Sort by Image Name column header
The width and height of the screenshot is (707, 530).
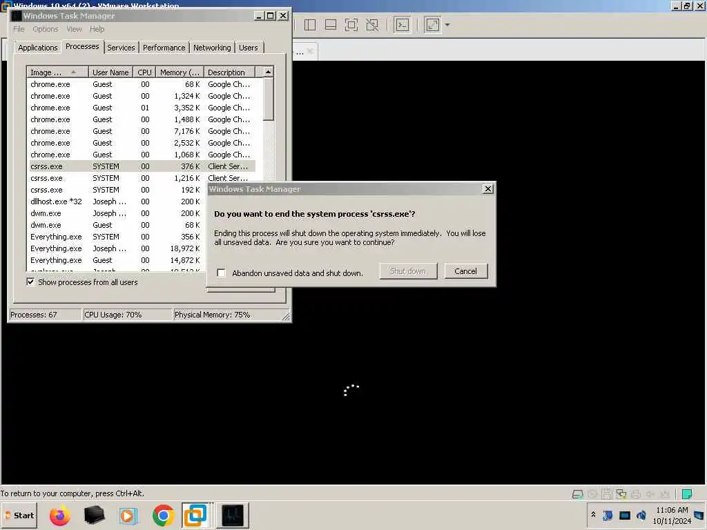[57, 72]
